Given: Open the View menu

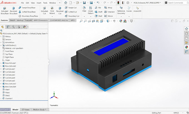Looking at the screenshot, I should [33, 3].
